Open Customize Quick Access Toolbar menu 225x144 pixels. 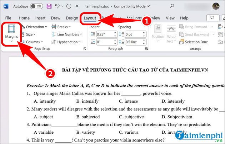tap(77, 6)
